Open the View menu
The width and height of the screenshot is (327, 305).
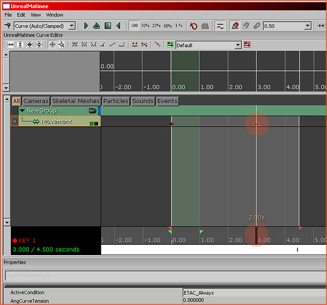point(35,15)
